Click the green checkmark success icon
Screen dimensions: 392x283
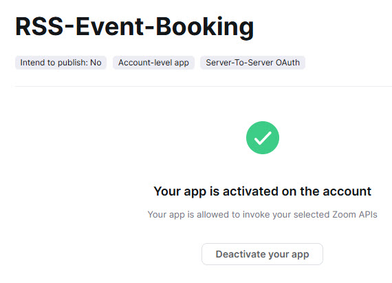tap(263, 138)
